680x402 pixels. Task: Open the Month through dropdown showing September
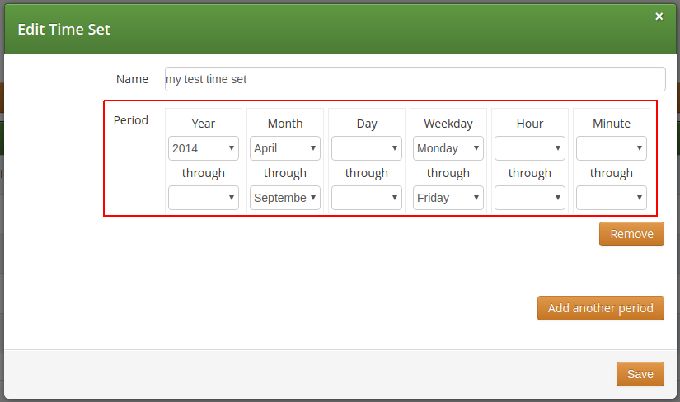coord(284,198)
